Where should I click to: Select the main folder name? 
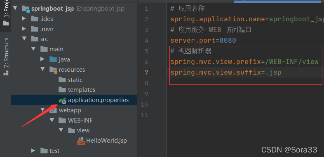click(x=56, y=49)
